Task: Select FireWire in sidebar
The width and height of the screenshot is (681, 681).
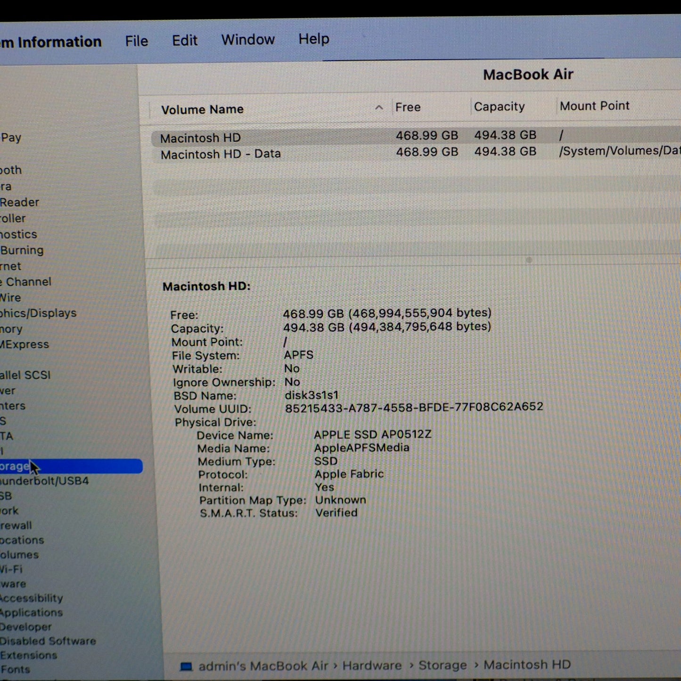Action: coord(10,298)
